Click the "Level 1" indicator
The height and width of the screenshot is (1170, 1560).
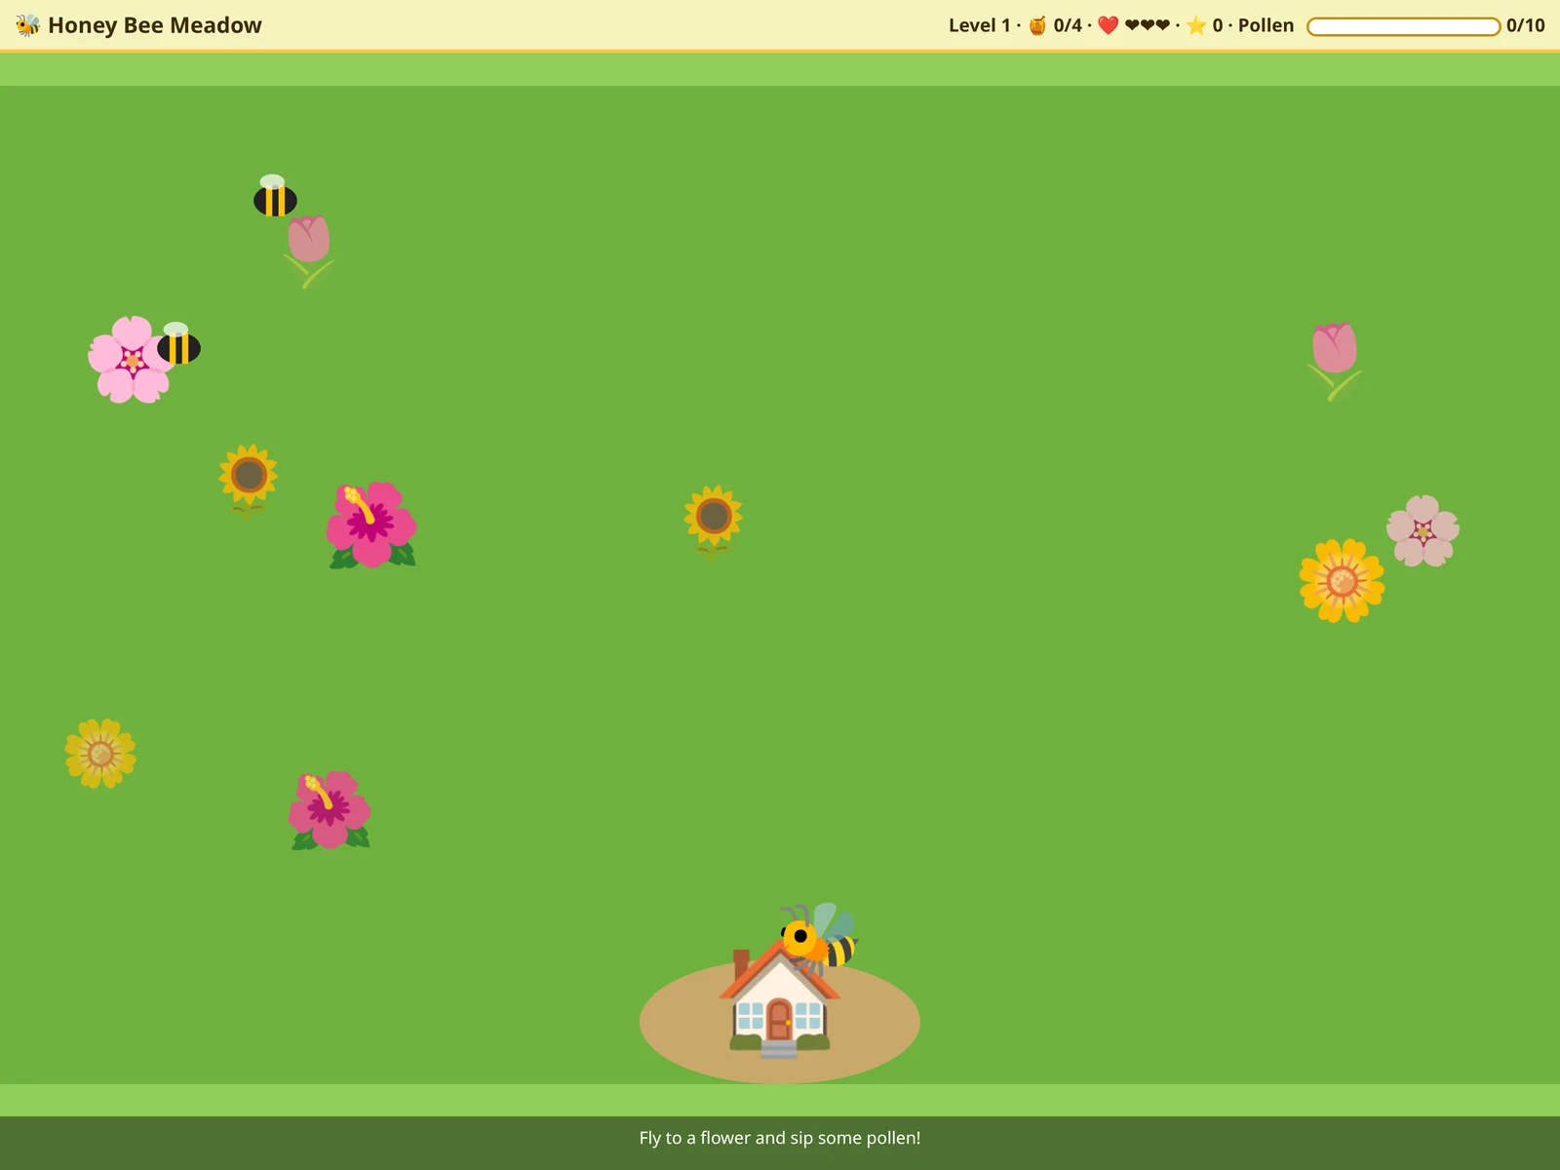(x=980, y=25)
